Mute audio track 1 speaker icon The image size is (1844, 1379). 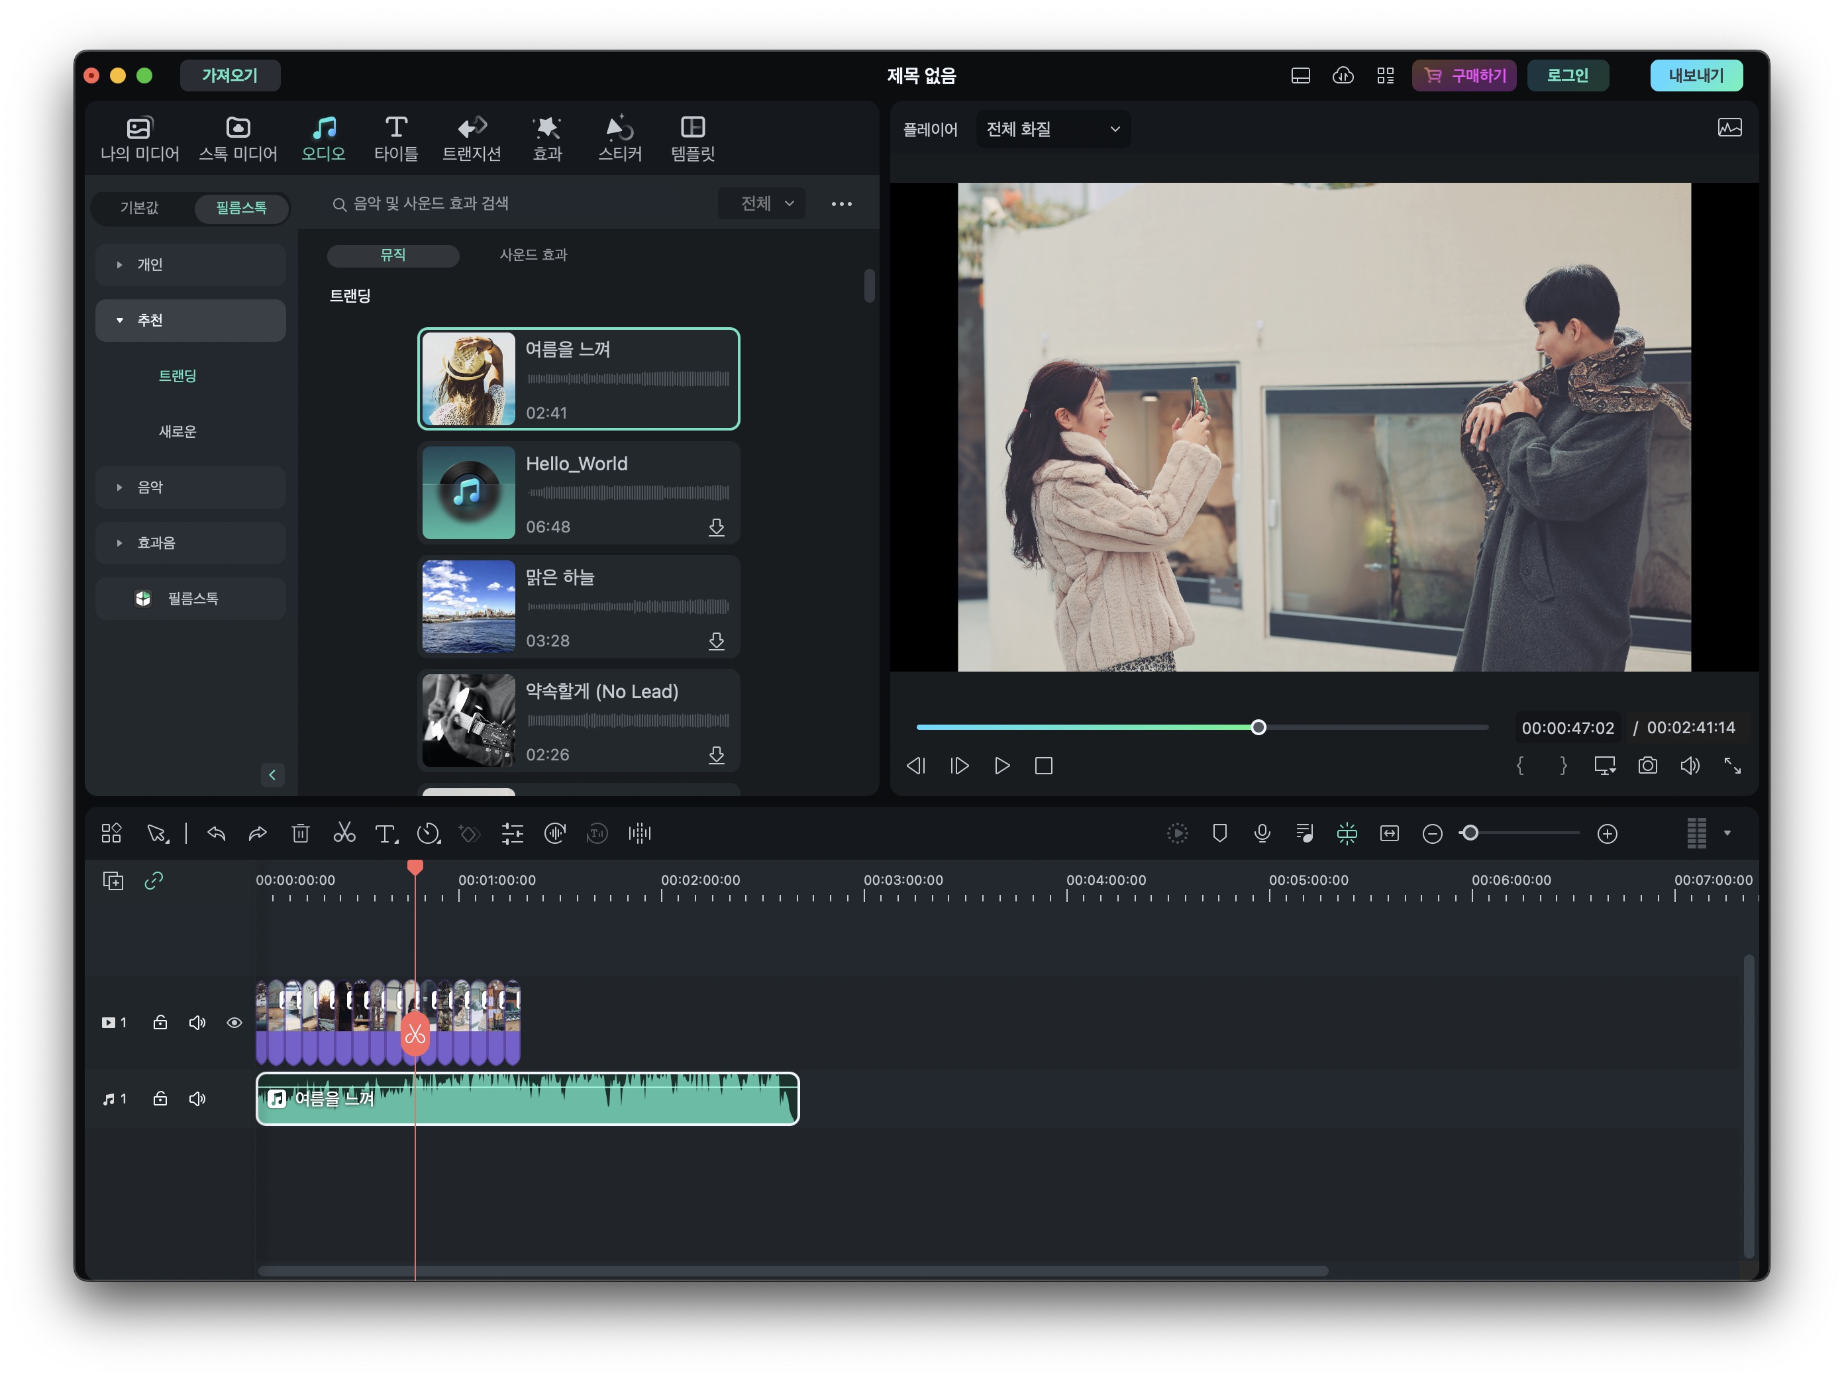197,1098
